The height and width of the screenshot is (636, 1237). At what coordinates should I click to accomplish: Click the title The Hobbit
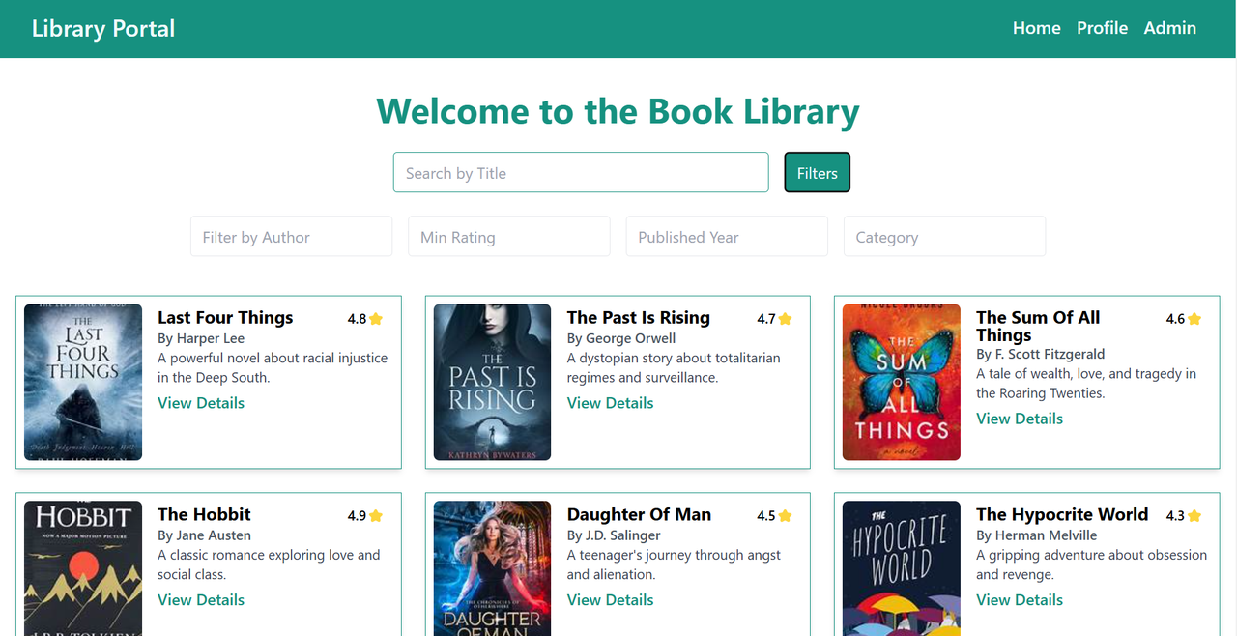[204, 515]
